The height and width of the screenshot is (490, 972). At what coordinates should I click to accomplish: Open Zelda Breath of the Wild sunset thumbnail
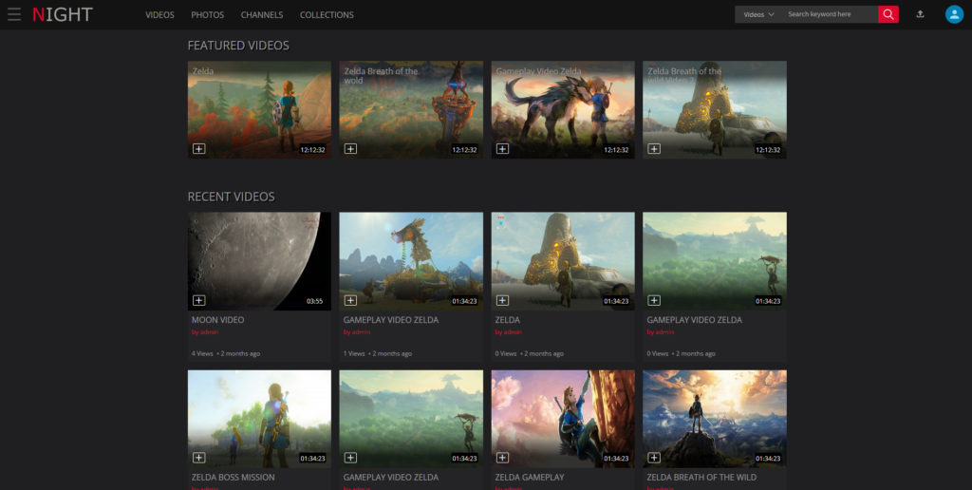point(715,419)
